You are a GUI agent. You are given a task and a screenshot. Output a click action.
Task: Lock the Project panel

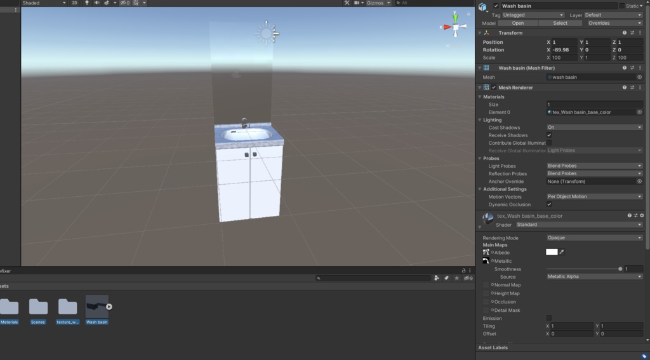tap(463, 270)
